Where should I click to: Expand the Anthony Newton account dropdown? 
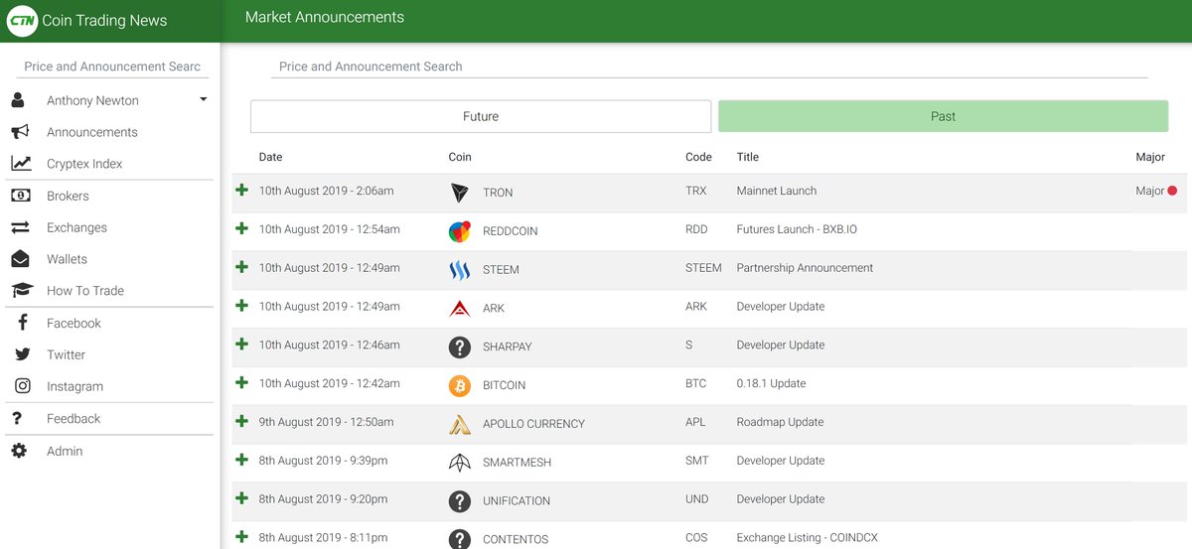pos(203,99)
